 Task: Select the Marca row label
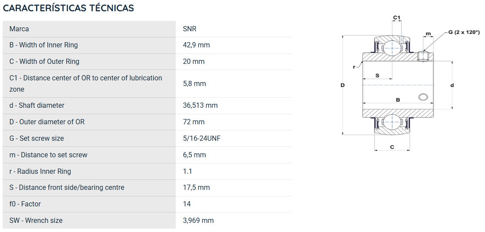coord(19,29)
